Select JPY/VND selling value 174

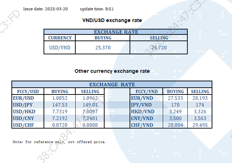point(200,105)
